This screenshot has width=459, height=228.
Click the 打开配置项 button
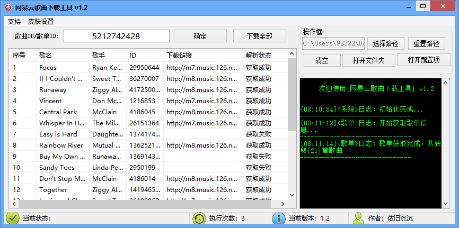[x=423, y=60]
